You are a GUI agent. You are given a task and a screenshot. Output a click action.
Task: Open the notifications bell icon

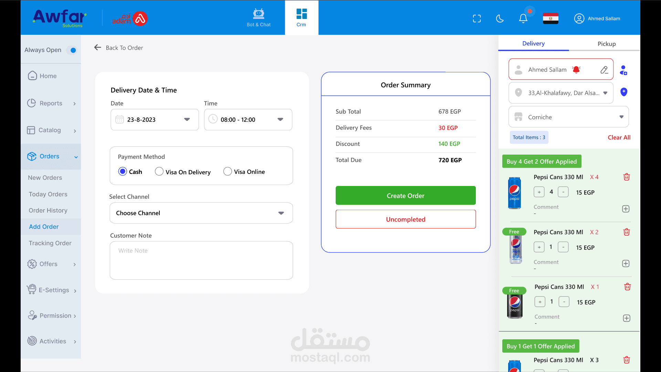point(523,18)
